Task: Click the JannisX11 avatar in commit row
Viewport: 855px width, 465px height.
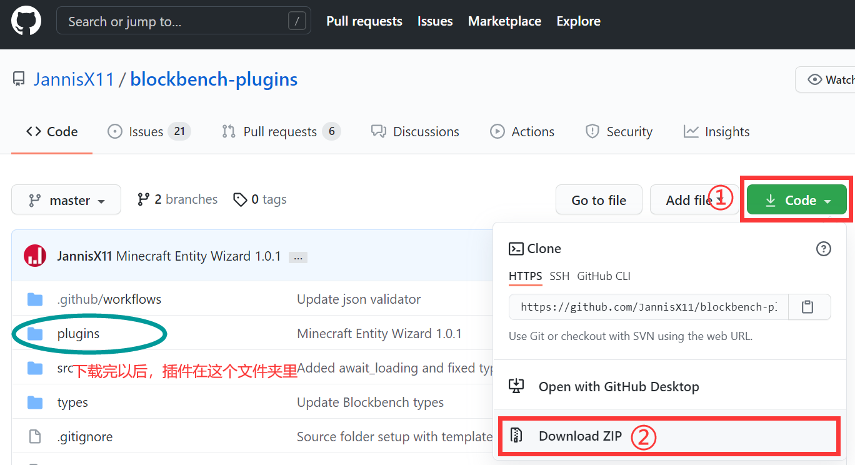Action: tap(35, 256)
